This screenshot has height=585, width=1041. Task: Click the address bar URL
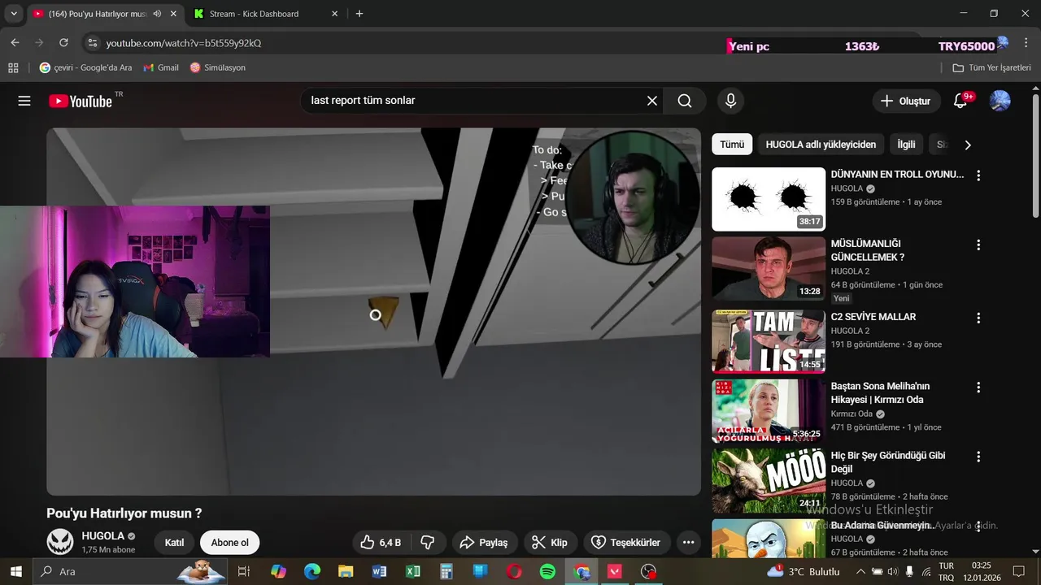(x=184, y=43)
